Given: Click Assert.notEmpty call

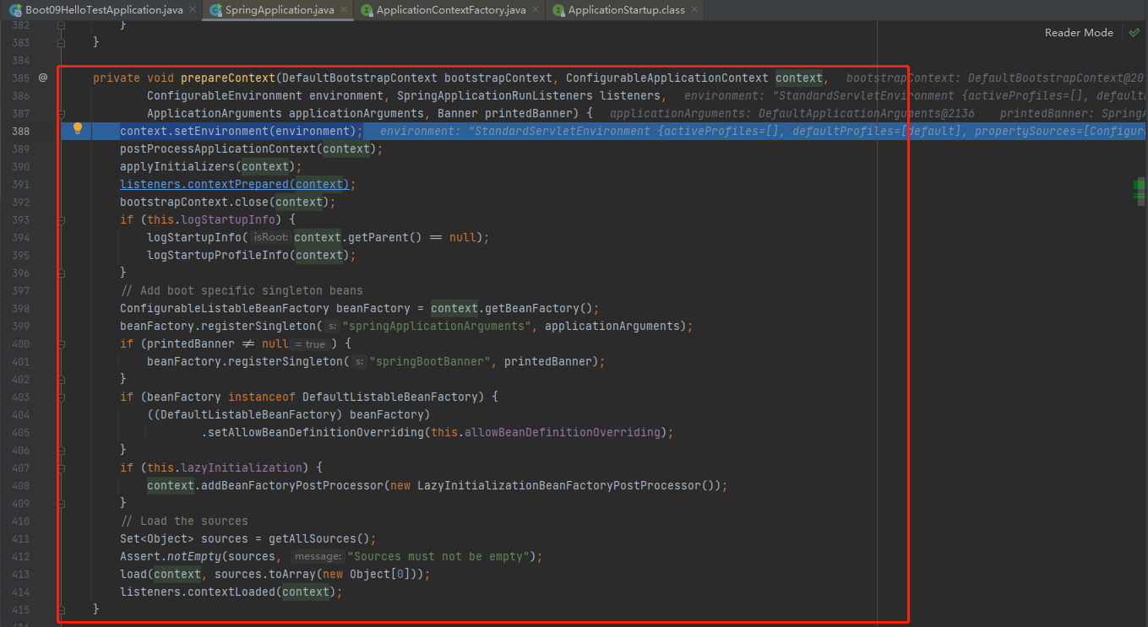Looking at the screenshot, I should coord(170,556).
